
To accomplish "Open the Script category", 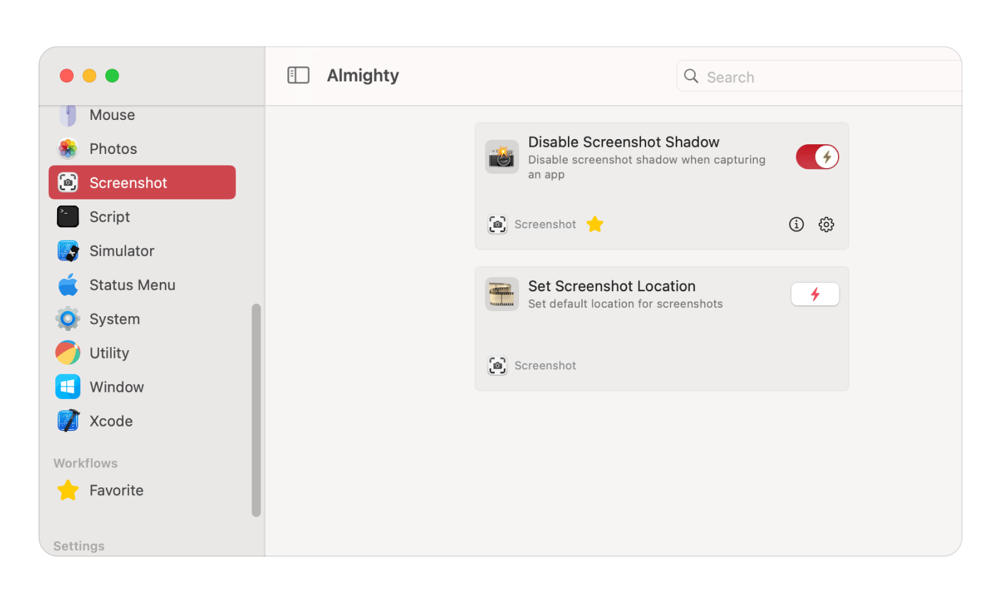I will click(x=110, y=217).
